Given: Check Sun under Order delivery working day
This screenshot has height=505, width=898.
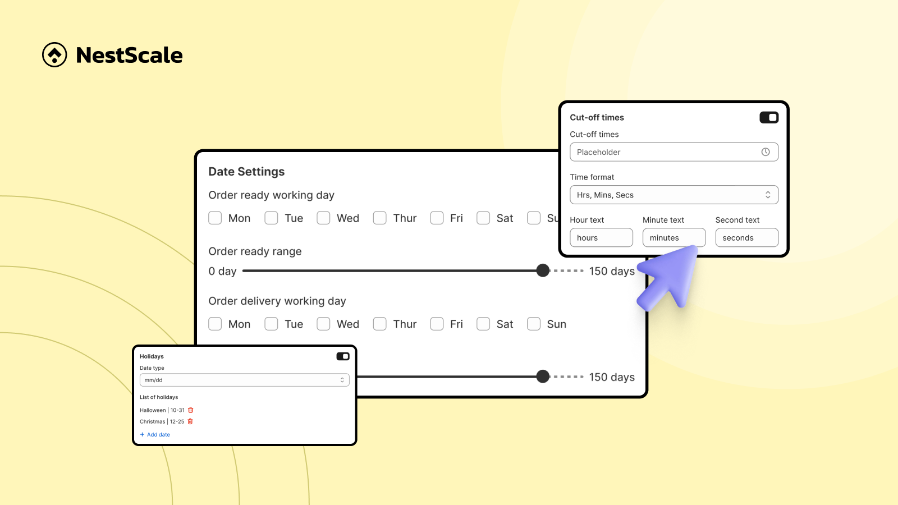Looking at the screenshot, I should (534, 324).
